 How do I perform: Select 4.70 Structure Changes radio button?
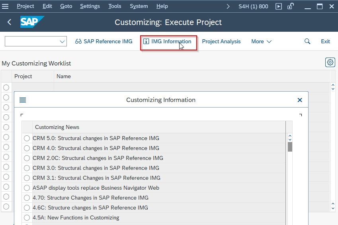27,198
